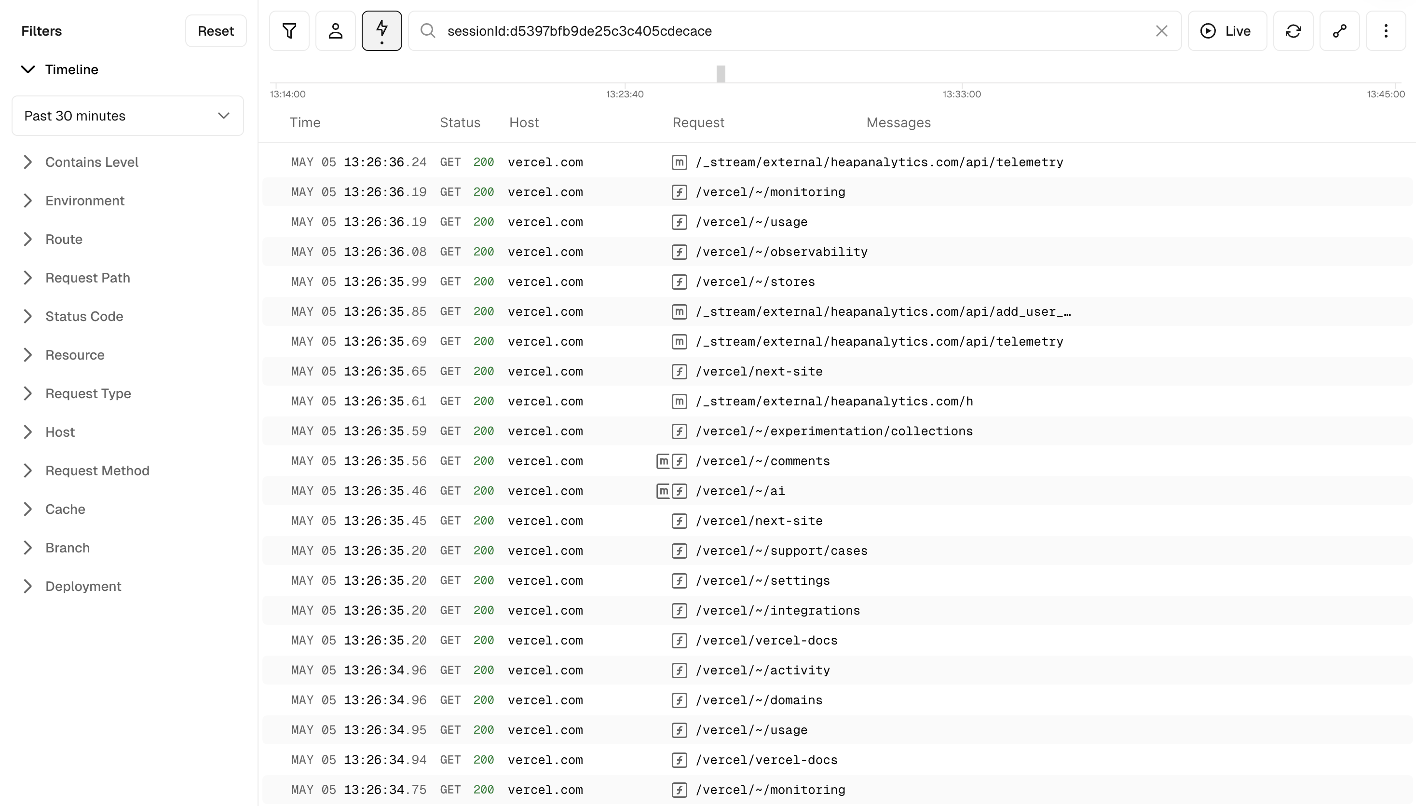Click function icon on /vercel/~/settings row
Image resolution: width=1416 pixels, height=806 pixels.
(x=679, y=581)
